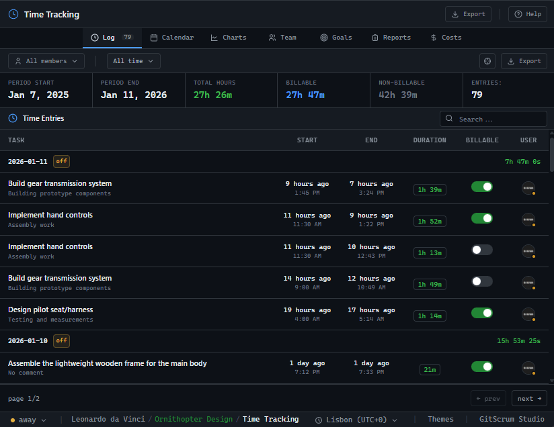Image resolution: width=554 pixels, height=427 pixels.
Task: Enable billable on second Implement hand controls entry
Action: click(x=481, y=249)
